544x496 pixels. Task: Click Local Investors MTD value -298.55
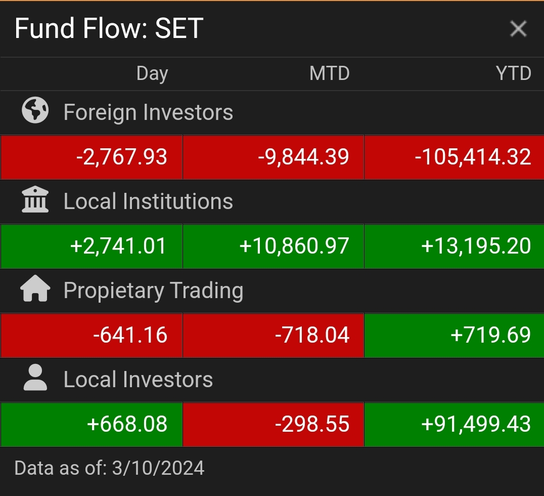tap(312, 424)
